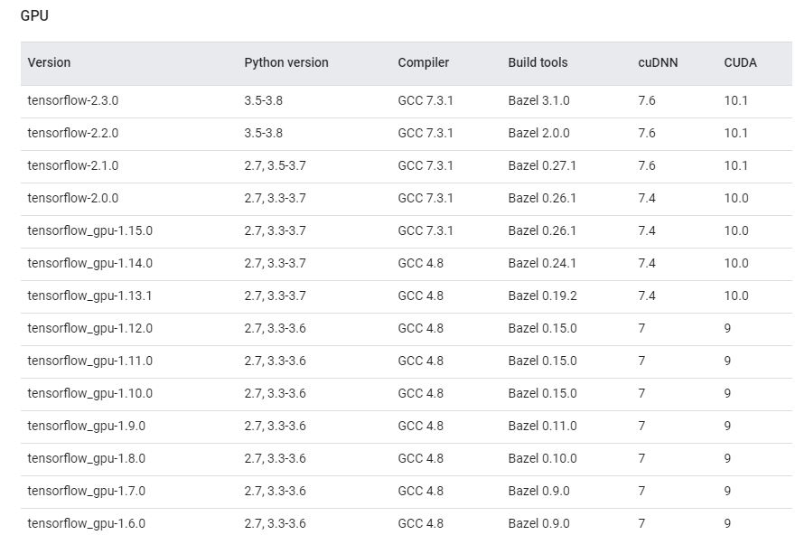795x535 pixels.
Task: Click CUDA 9 in tensorflow_gpu-1.6.0 row
Action: 727,523
